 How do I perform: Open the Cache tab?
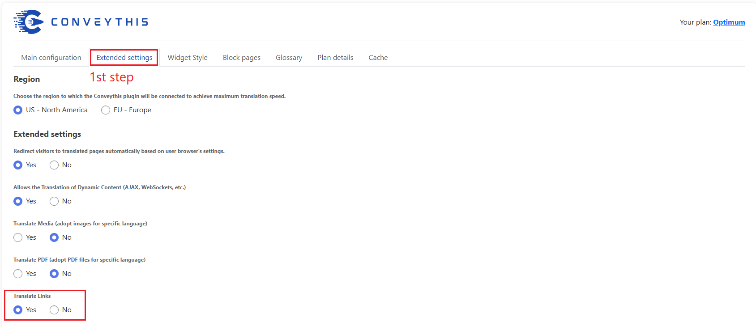pyautogui.click(x=378, y=58)
